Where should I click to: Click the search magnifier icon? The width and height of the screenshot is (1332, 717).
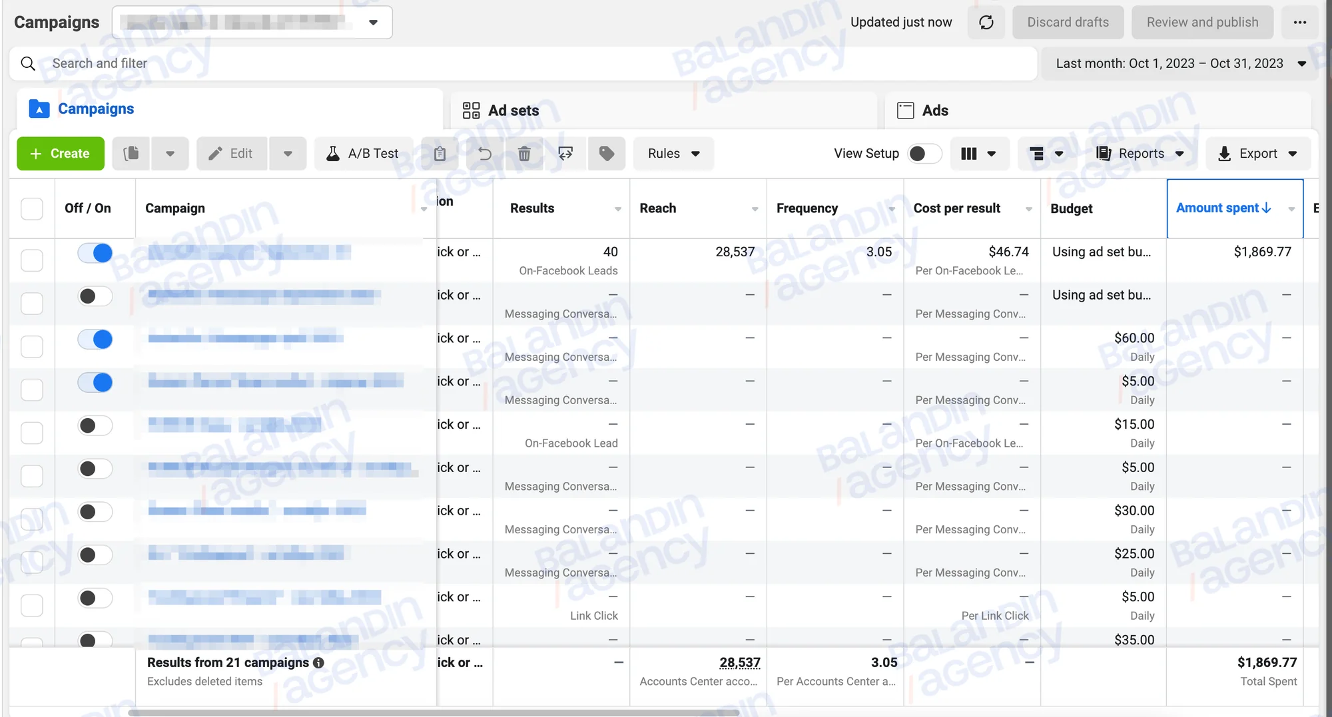pyautogui.click(x=28, y=63)
